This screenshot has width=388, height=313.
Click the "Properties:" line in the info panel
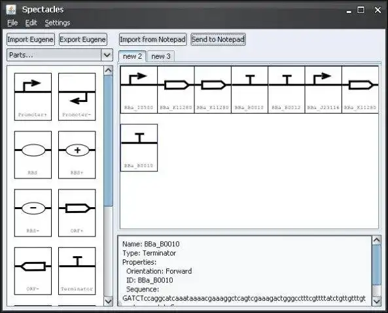139,262
